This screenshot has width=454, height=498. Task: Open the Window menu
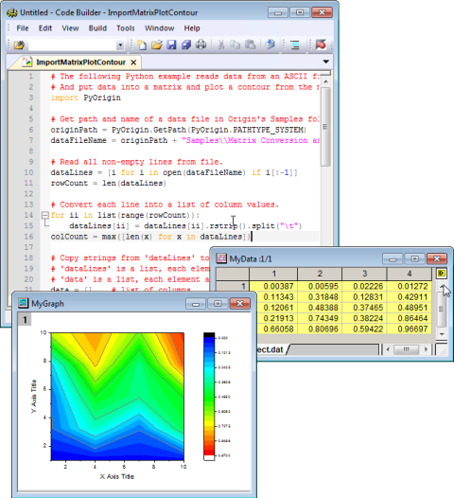[160, 28]
